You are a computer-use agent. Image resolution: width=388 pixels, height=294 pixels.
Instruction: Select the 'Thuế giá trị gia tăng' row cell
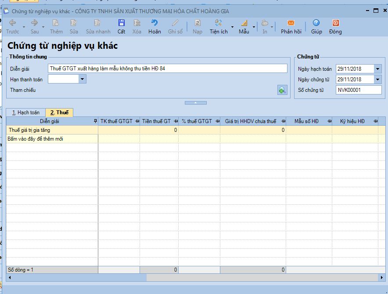click(52, 130)
